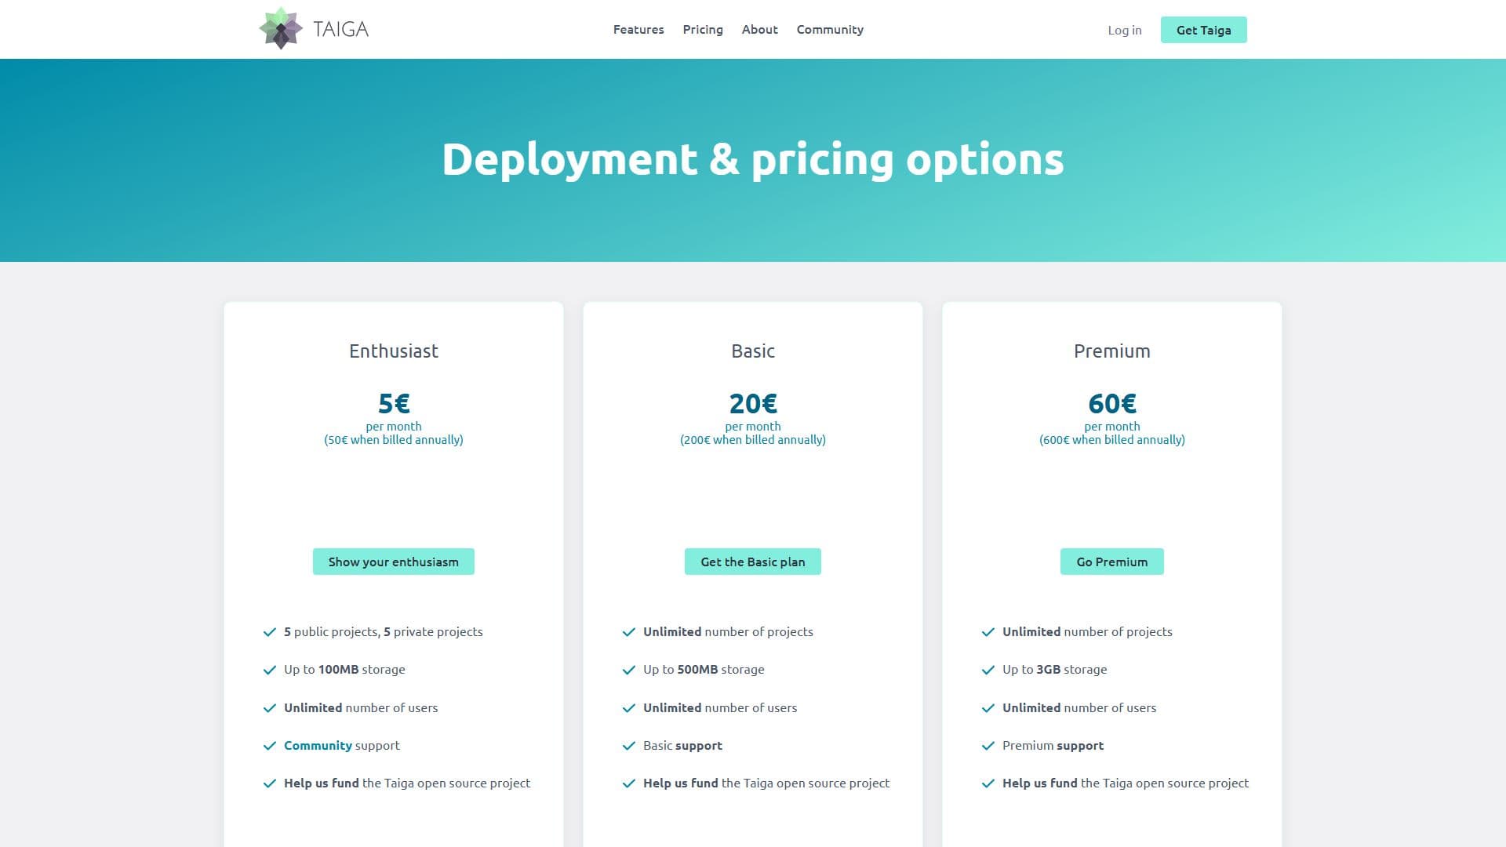The image size is (1506, 847).
Task: Click the Enthusiast plan title
Action: 394,351
